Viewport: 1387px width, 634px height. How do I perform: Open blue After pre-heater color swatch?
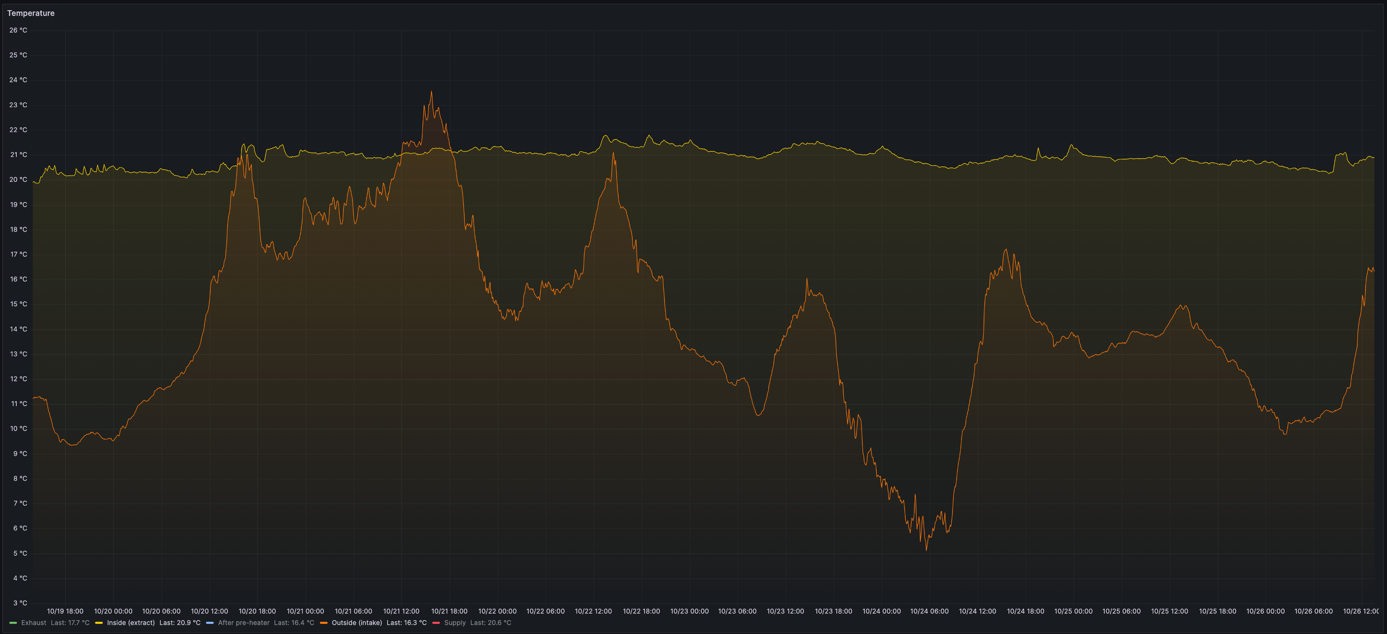(x=210, y=623)
